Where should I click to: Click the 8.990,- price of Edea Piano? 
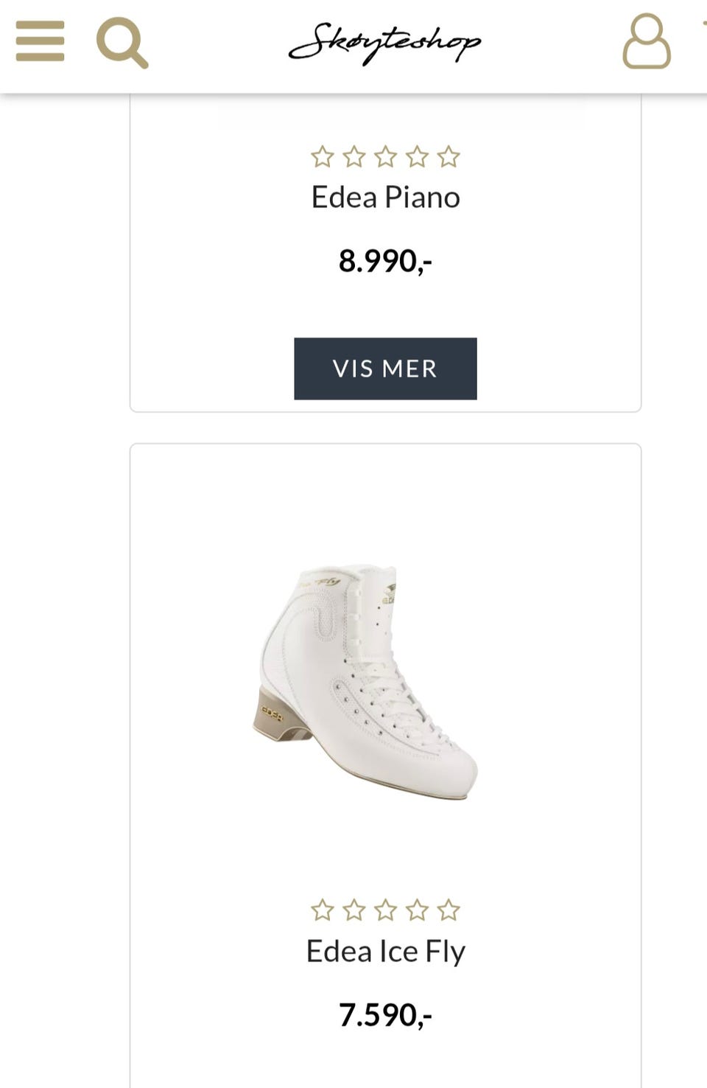click(385, 261)
